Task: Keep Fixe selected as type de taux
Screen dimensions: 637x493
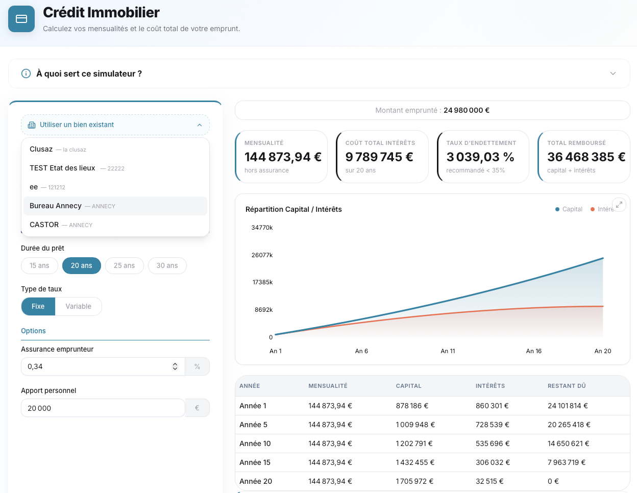Action: click(x=37, y=306)
